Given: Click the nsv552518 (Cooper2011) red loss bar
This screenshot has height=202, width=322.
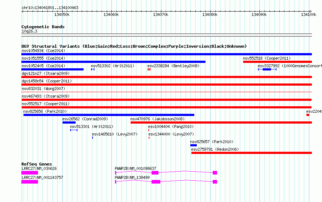Looking at the screenshot, I should (277, 62).
